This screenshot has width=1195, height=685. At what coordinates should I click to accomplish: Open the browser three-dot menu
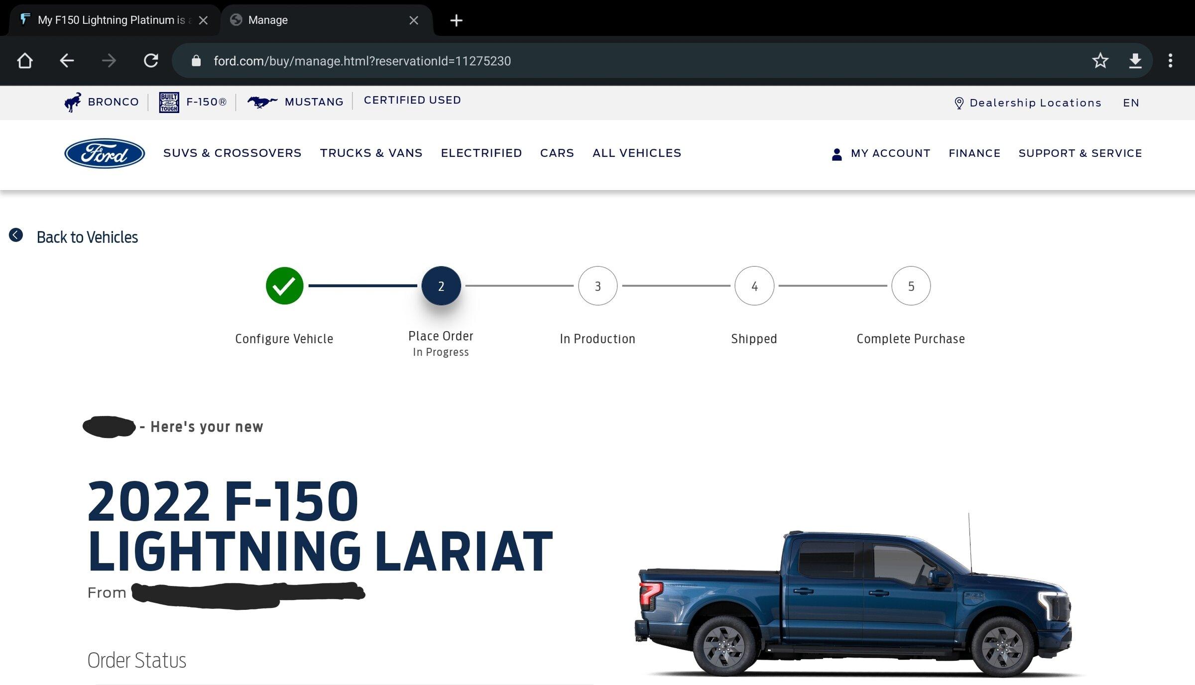point(1171,61)
